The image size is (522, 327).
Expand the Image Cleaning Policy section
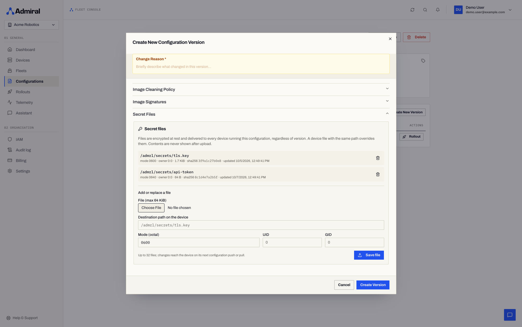pyautogui.click(x=261, y=90)
